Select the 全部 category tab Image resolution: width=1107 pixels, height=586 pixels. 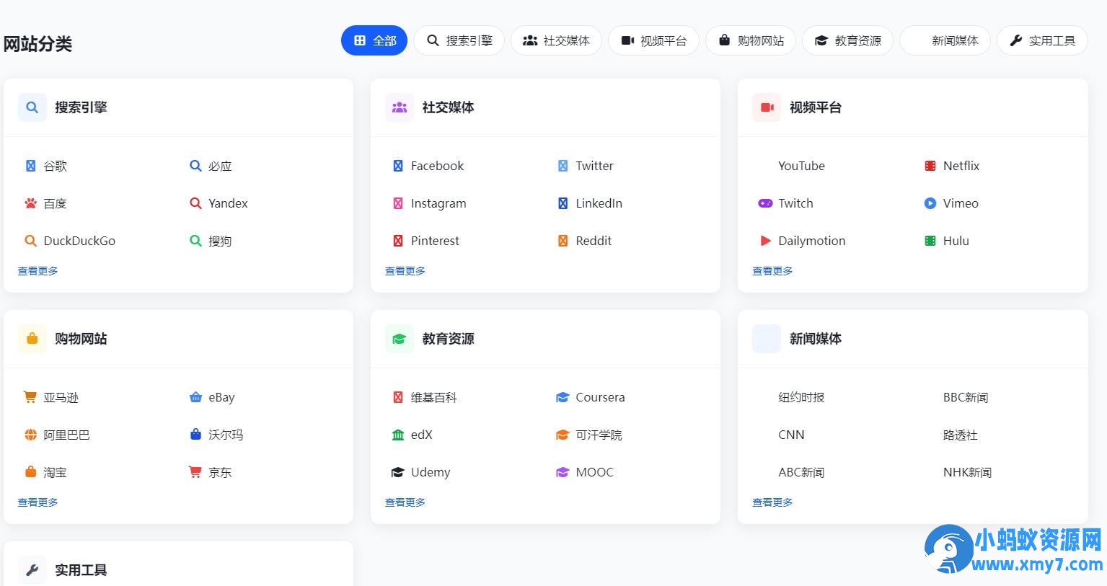coord(374,40)
